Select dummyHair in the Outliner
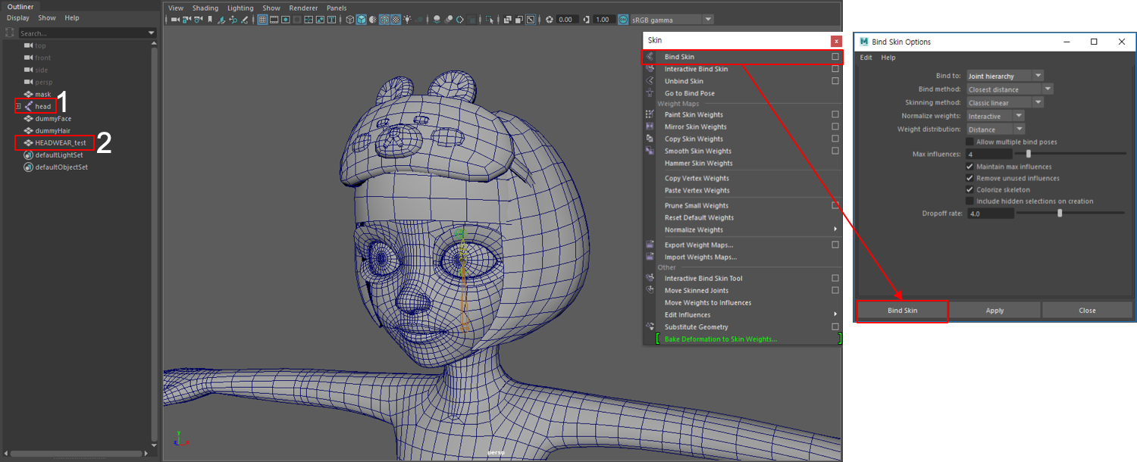The height and width of the screenshot is (462, 1137). [x=52, y=131]
